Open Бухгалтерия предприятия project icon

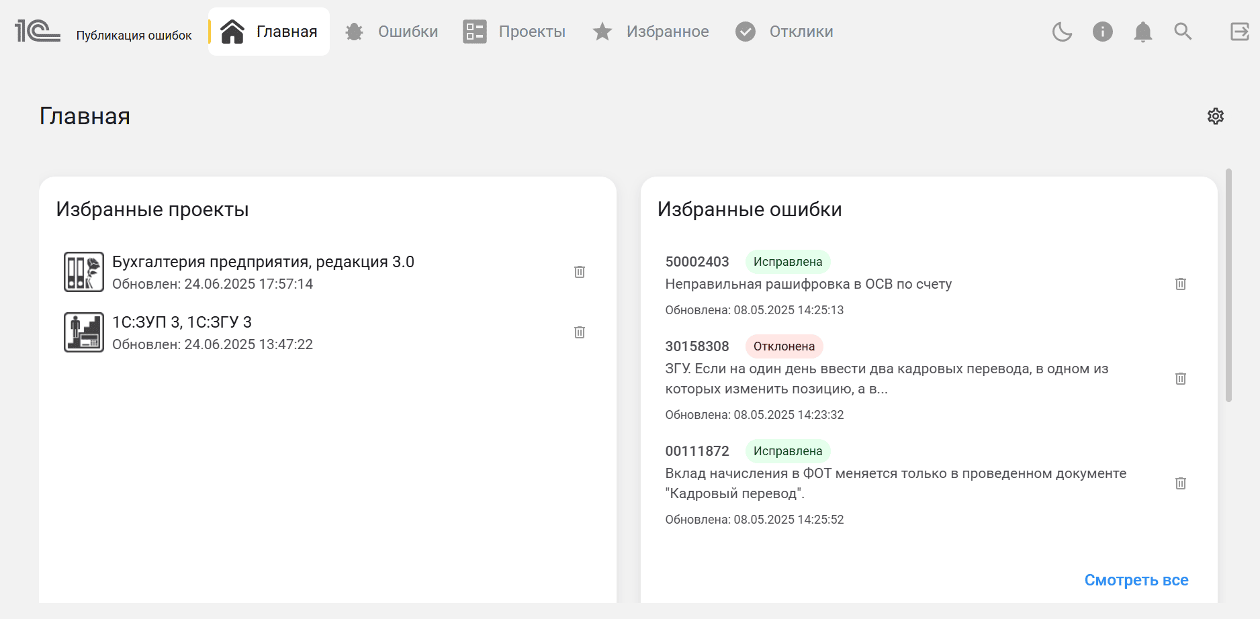(84, 272)
